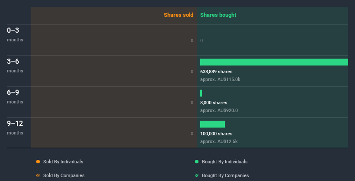This screenshot has width=355, height=181.
Task: Select the '638,889 shares' value
Action: pyautogui.click(x=216, y=72)
